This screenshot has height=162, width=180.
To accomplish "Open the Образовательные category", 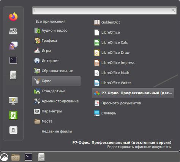I will click(56, 71).
